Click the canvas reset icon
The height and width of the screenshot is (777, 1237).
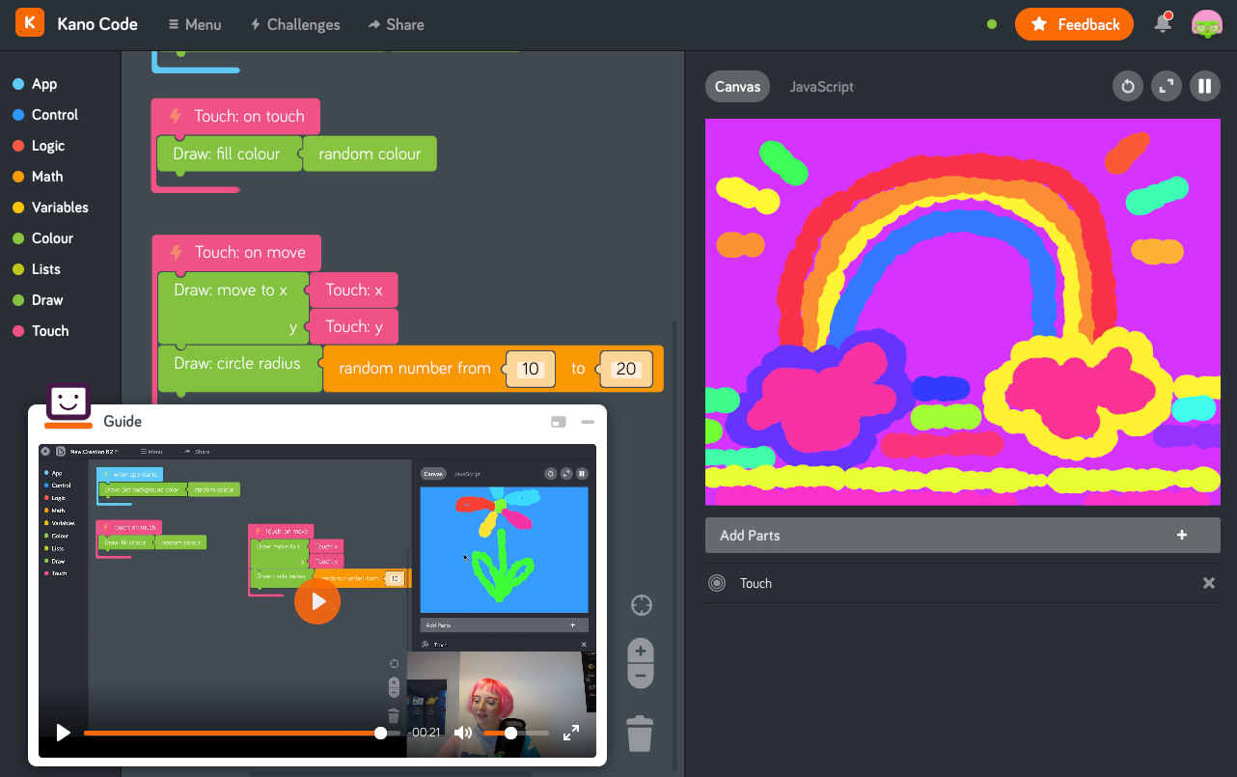pyautogui.click(x=1127, y=86)
